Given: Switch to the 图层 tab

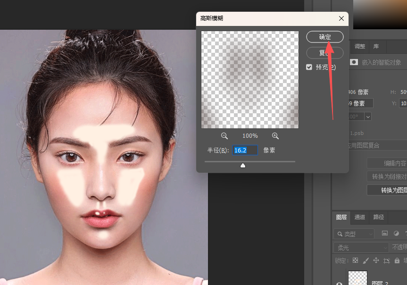Looking at the screenshot, I should [341, 217].
